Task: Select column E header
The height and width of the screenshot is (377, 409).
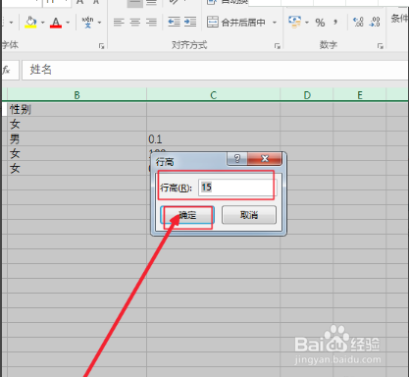Action: 360,95
